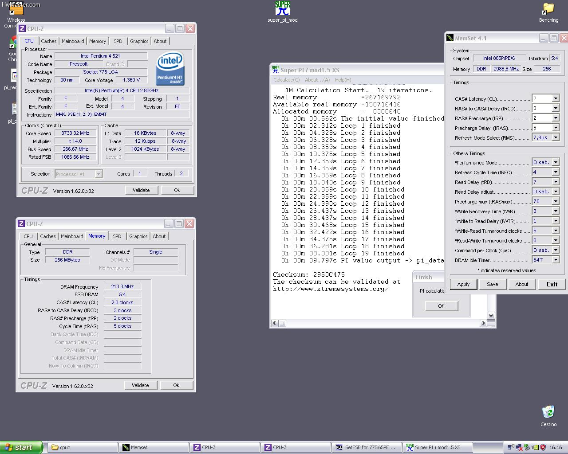Click the Super PI title bar icon
Viewport: 568px width, 454px height.
pyautogui.click(x=275, y=70)
